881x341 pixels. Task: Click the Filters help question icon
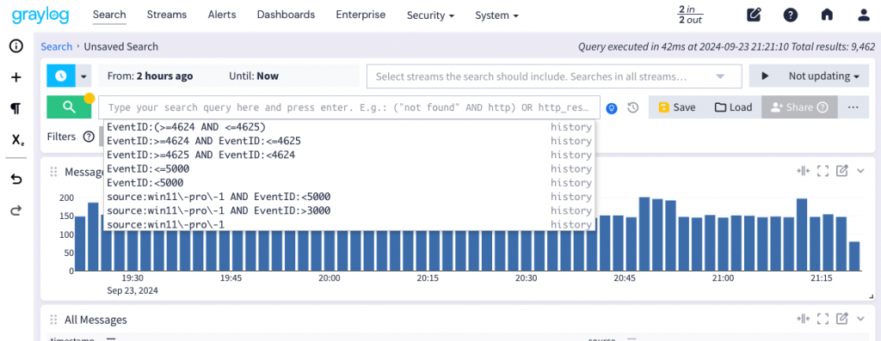[x=89, y=137]
